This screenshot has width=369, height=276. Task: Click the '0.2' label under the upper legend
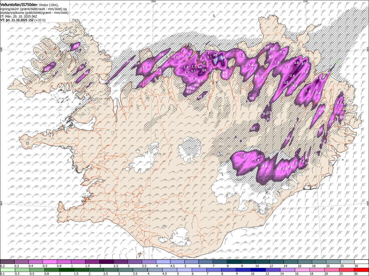pyautogui.click(x=2, y=266)
